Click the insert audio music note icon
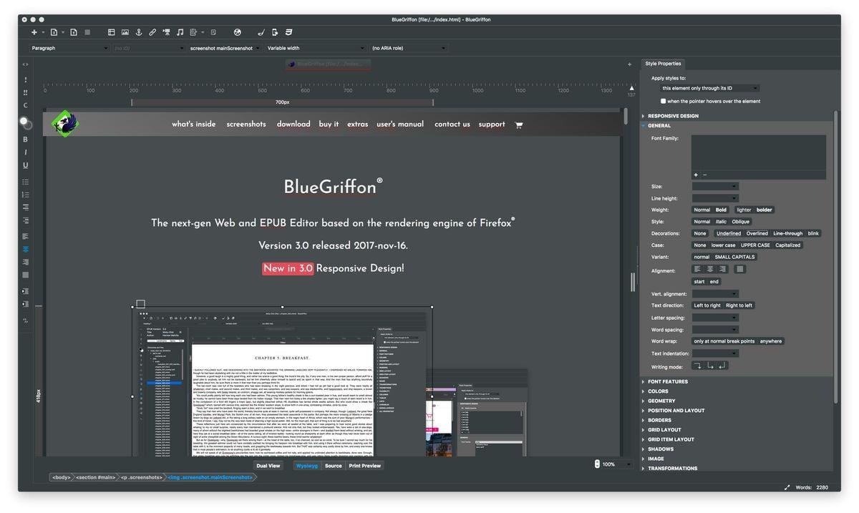859x513 pixels. click(180, 32)
